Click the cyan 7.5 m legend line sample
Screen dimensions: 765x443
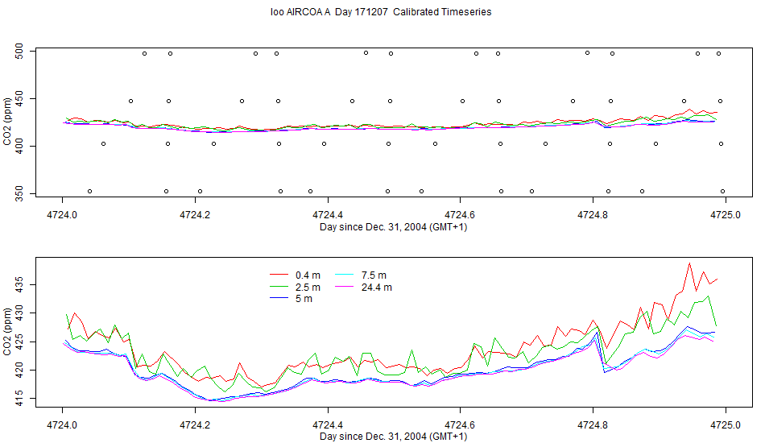click(345, 275)
